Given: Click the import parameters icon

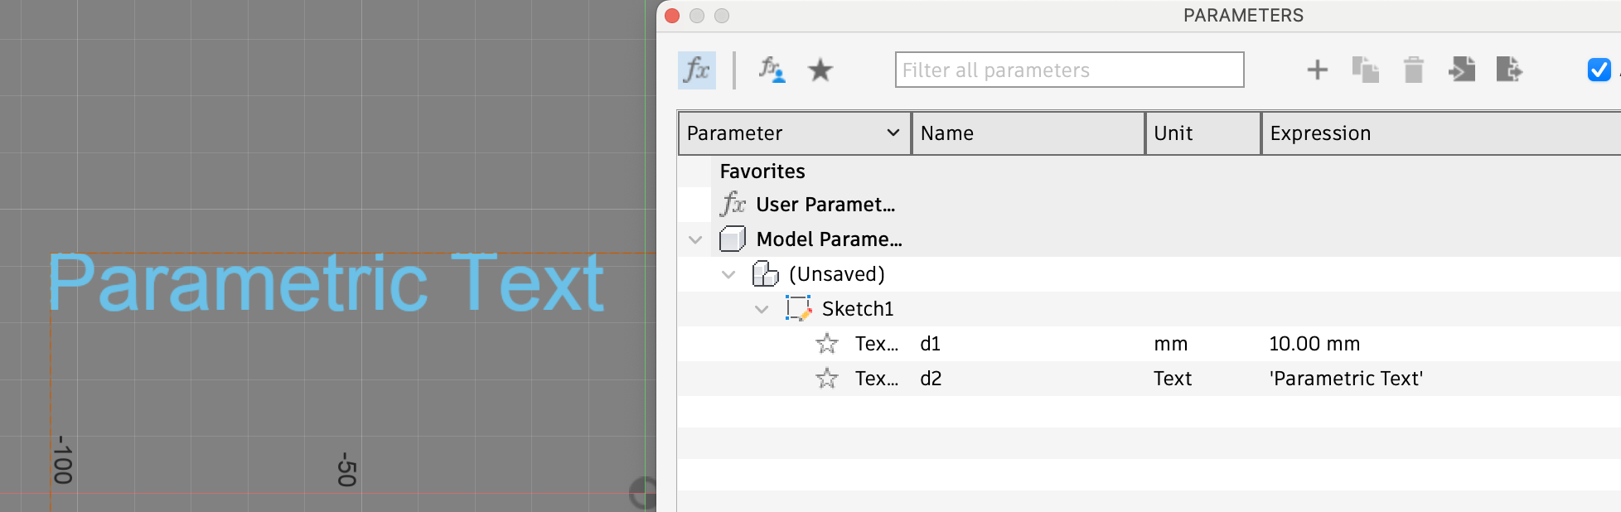Looking at the screenshot, I should 1462,70.
